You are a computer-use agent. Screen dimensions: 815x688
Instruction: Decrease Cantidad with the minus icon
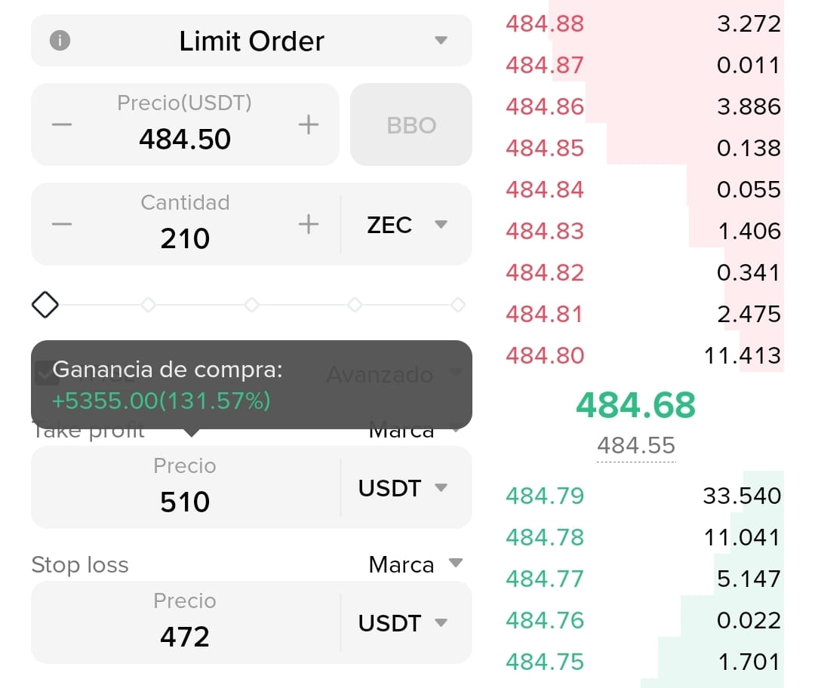click(62, 224)
